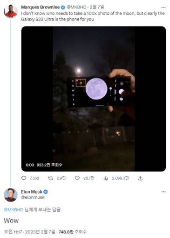The height and width of the screenshot is (238, 170).
Task: Share the tweet via upload icon
Action: tap(140, 178)
